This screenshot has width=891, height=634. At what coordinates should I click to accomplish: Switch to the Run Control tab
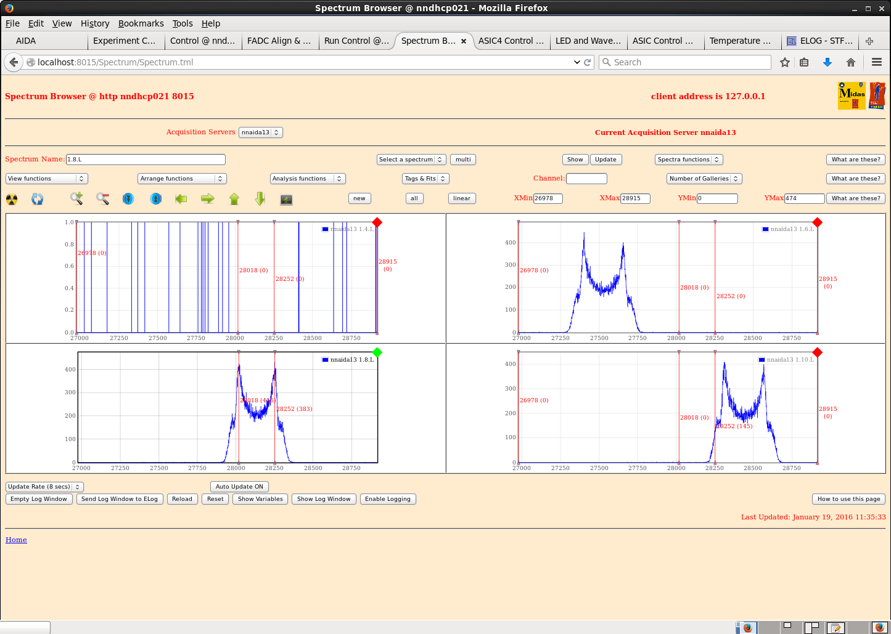click(356, 41)
